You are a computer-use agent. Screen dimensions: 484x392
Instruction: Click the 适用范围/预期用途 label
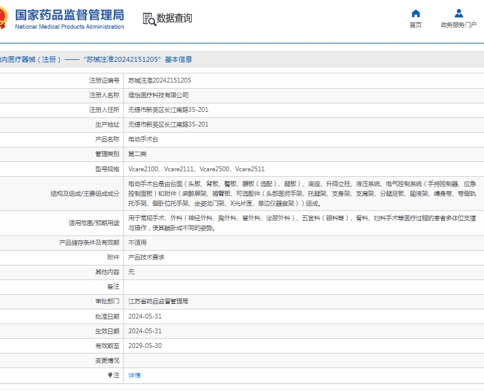94,223
